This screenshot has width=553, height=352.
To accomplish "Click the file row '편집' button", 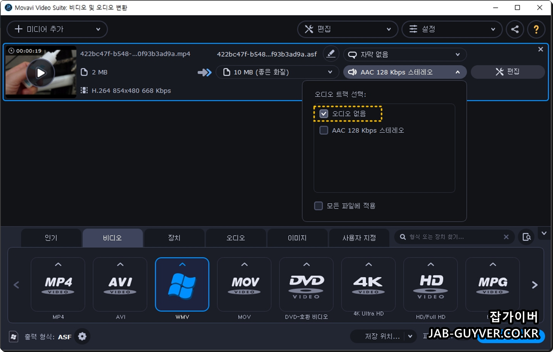I will tap(508, 72).
